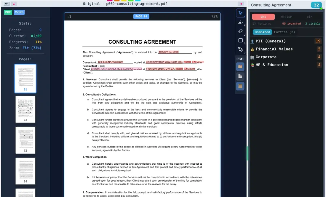Select the Max redaction level
Viewport: 326px width, 197px height.
(263, 17)
